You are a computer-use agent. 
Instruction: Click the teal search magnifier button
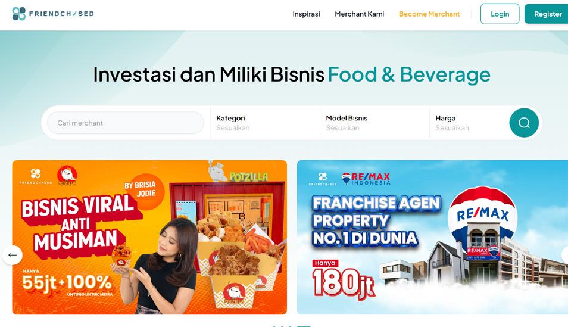coord(524,123)
